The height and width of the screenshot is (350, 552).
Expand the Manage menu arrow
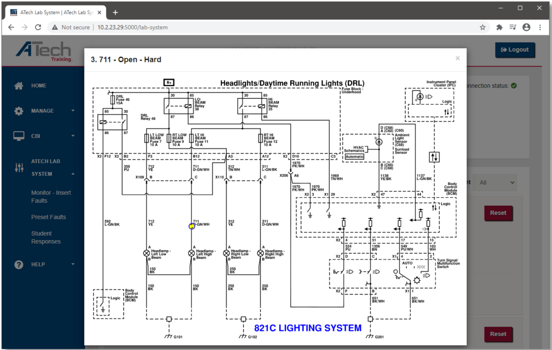click(x=73, y=111)
